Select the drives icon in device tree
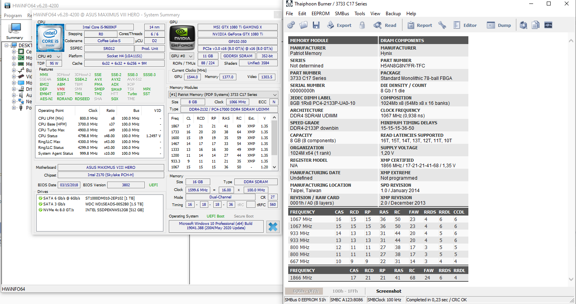This screenshot has height=304, width=576. tap(21, 89)
